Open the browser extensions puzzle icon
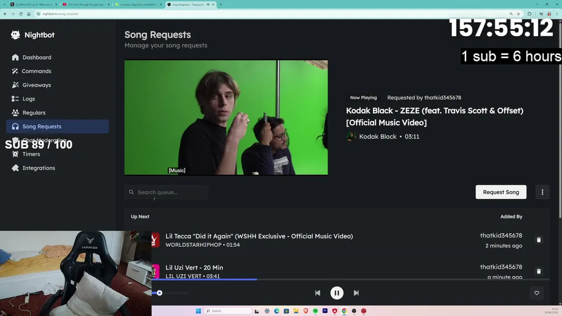The image size is (562, 316). (530, 14)
